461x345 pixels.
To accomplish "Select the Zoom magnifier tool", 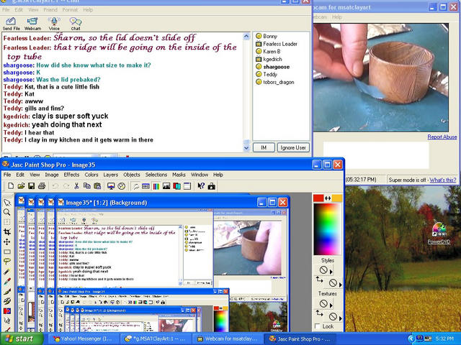I will click(6, 213).
